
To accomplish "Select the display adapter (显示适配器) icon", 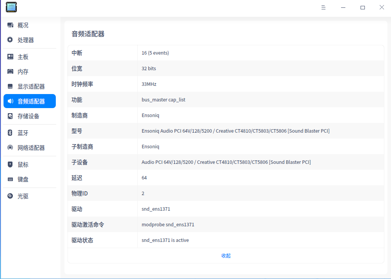I will click(x=10, y=87).
